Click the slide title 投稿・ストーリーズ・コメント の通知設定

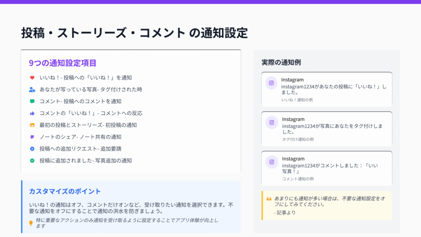(x=134, y=33)
